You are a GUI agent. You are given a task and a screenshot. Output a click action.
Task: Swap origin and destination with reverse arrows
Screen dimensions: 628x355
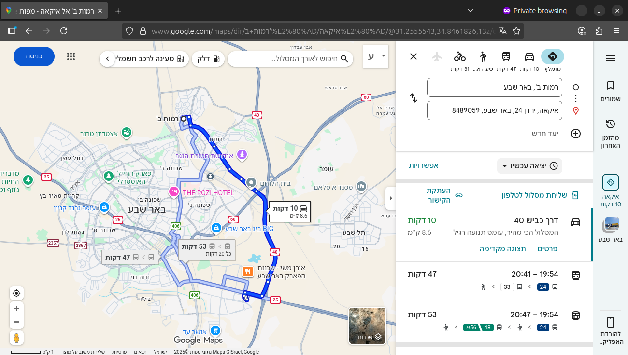pos(414,98)
